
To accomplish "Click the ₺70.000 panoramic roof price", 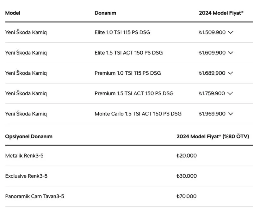I will tap(187, 196).
